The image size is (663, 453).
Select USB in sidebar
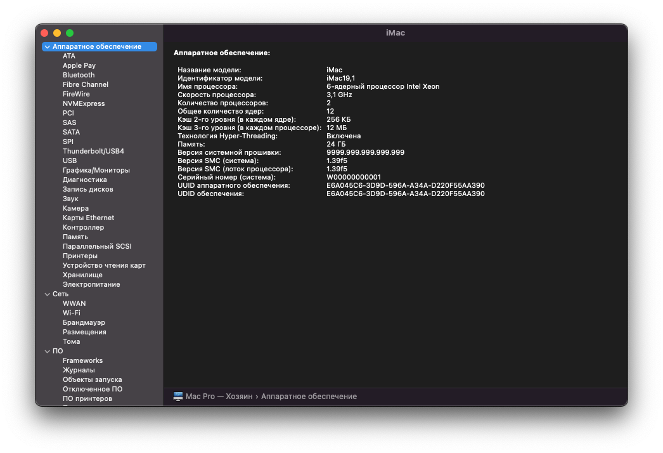point(70,161)
